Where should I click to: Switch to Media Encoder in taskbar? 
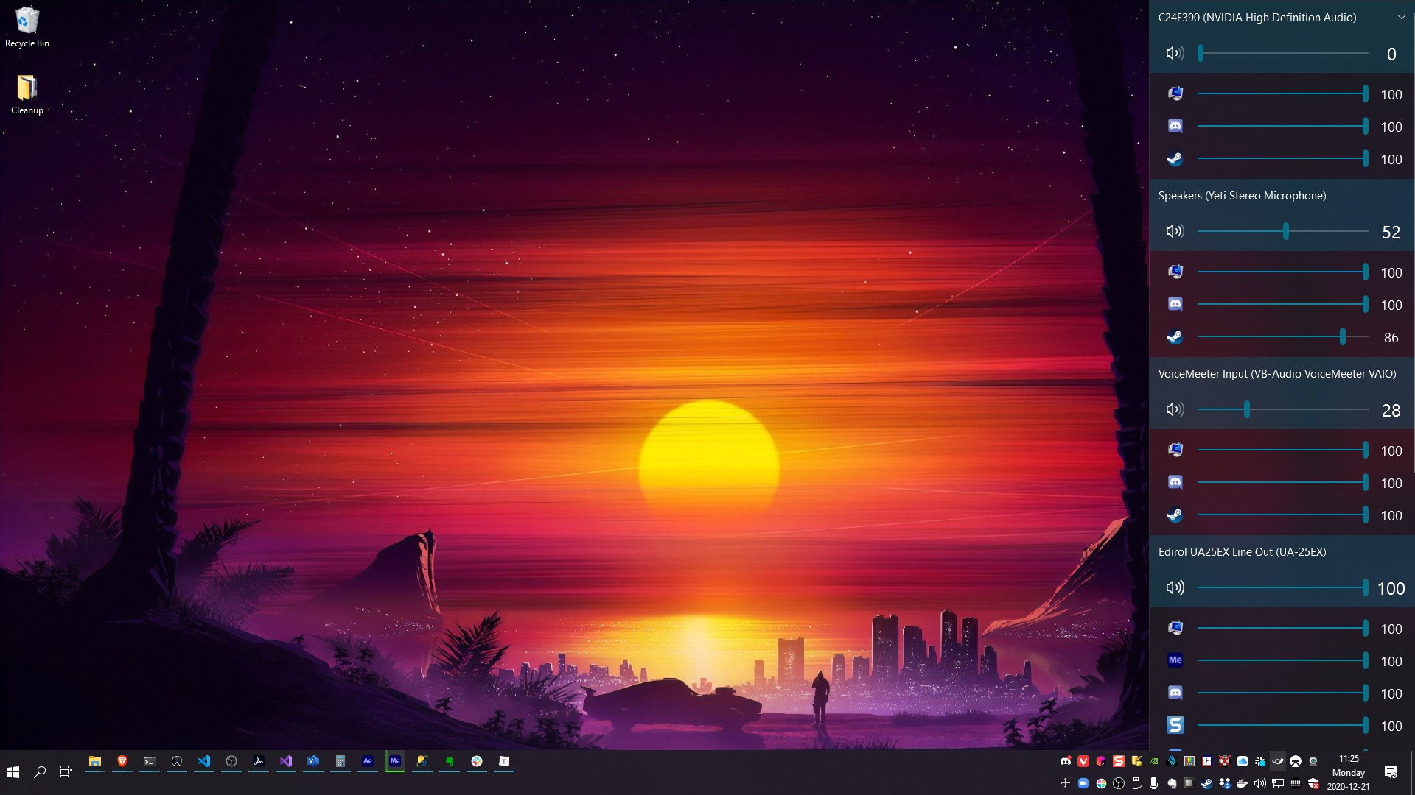[395, 761]
